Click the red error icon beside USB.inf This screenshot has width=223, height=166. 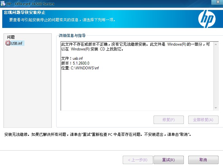click(x=8, y=43)
